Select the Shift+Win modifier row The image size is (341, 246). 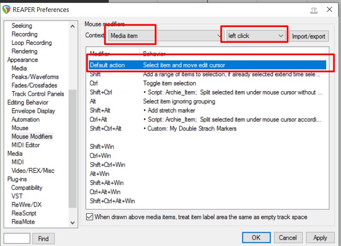[x=207, y=147]
